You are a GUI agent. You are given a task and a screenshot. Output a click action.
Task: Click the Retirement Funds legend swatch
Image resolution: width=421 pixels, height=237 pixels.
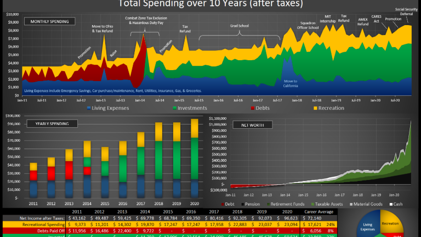click(x=268, y=204)
